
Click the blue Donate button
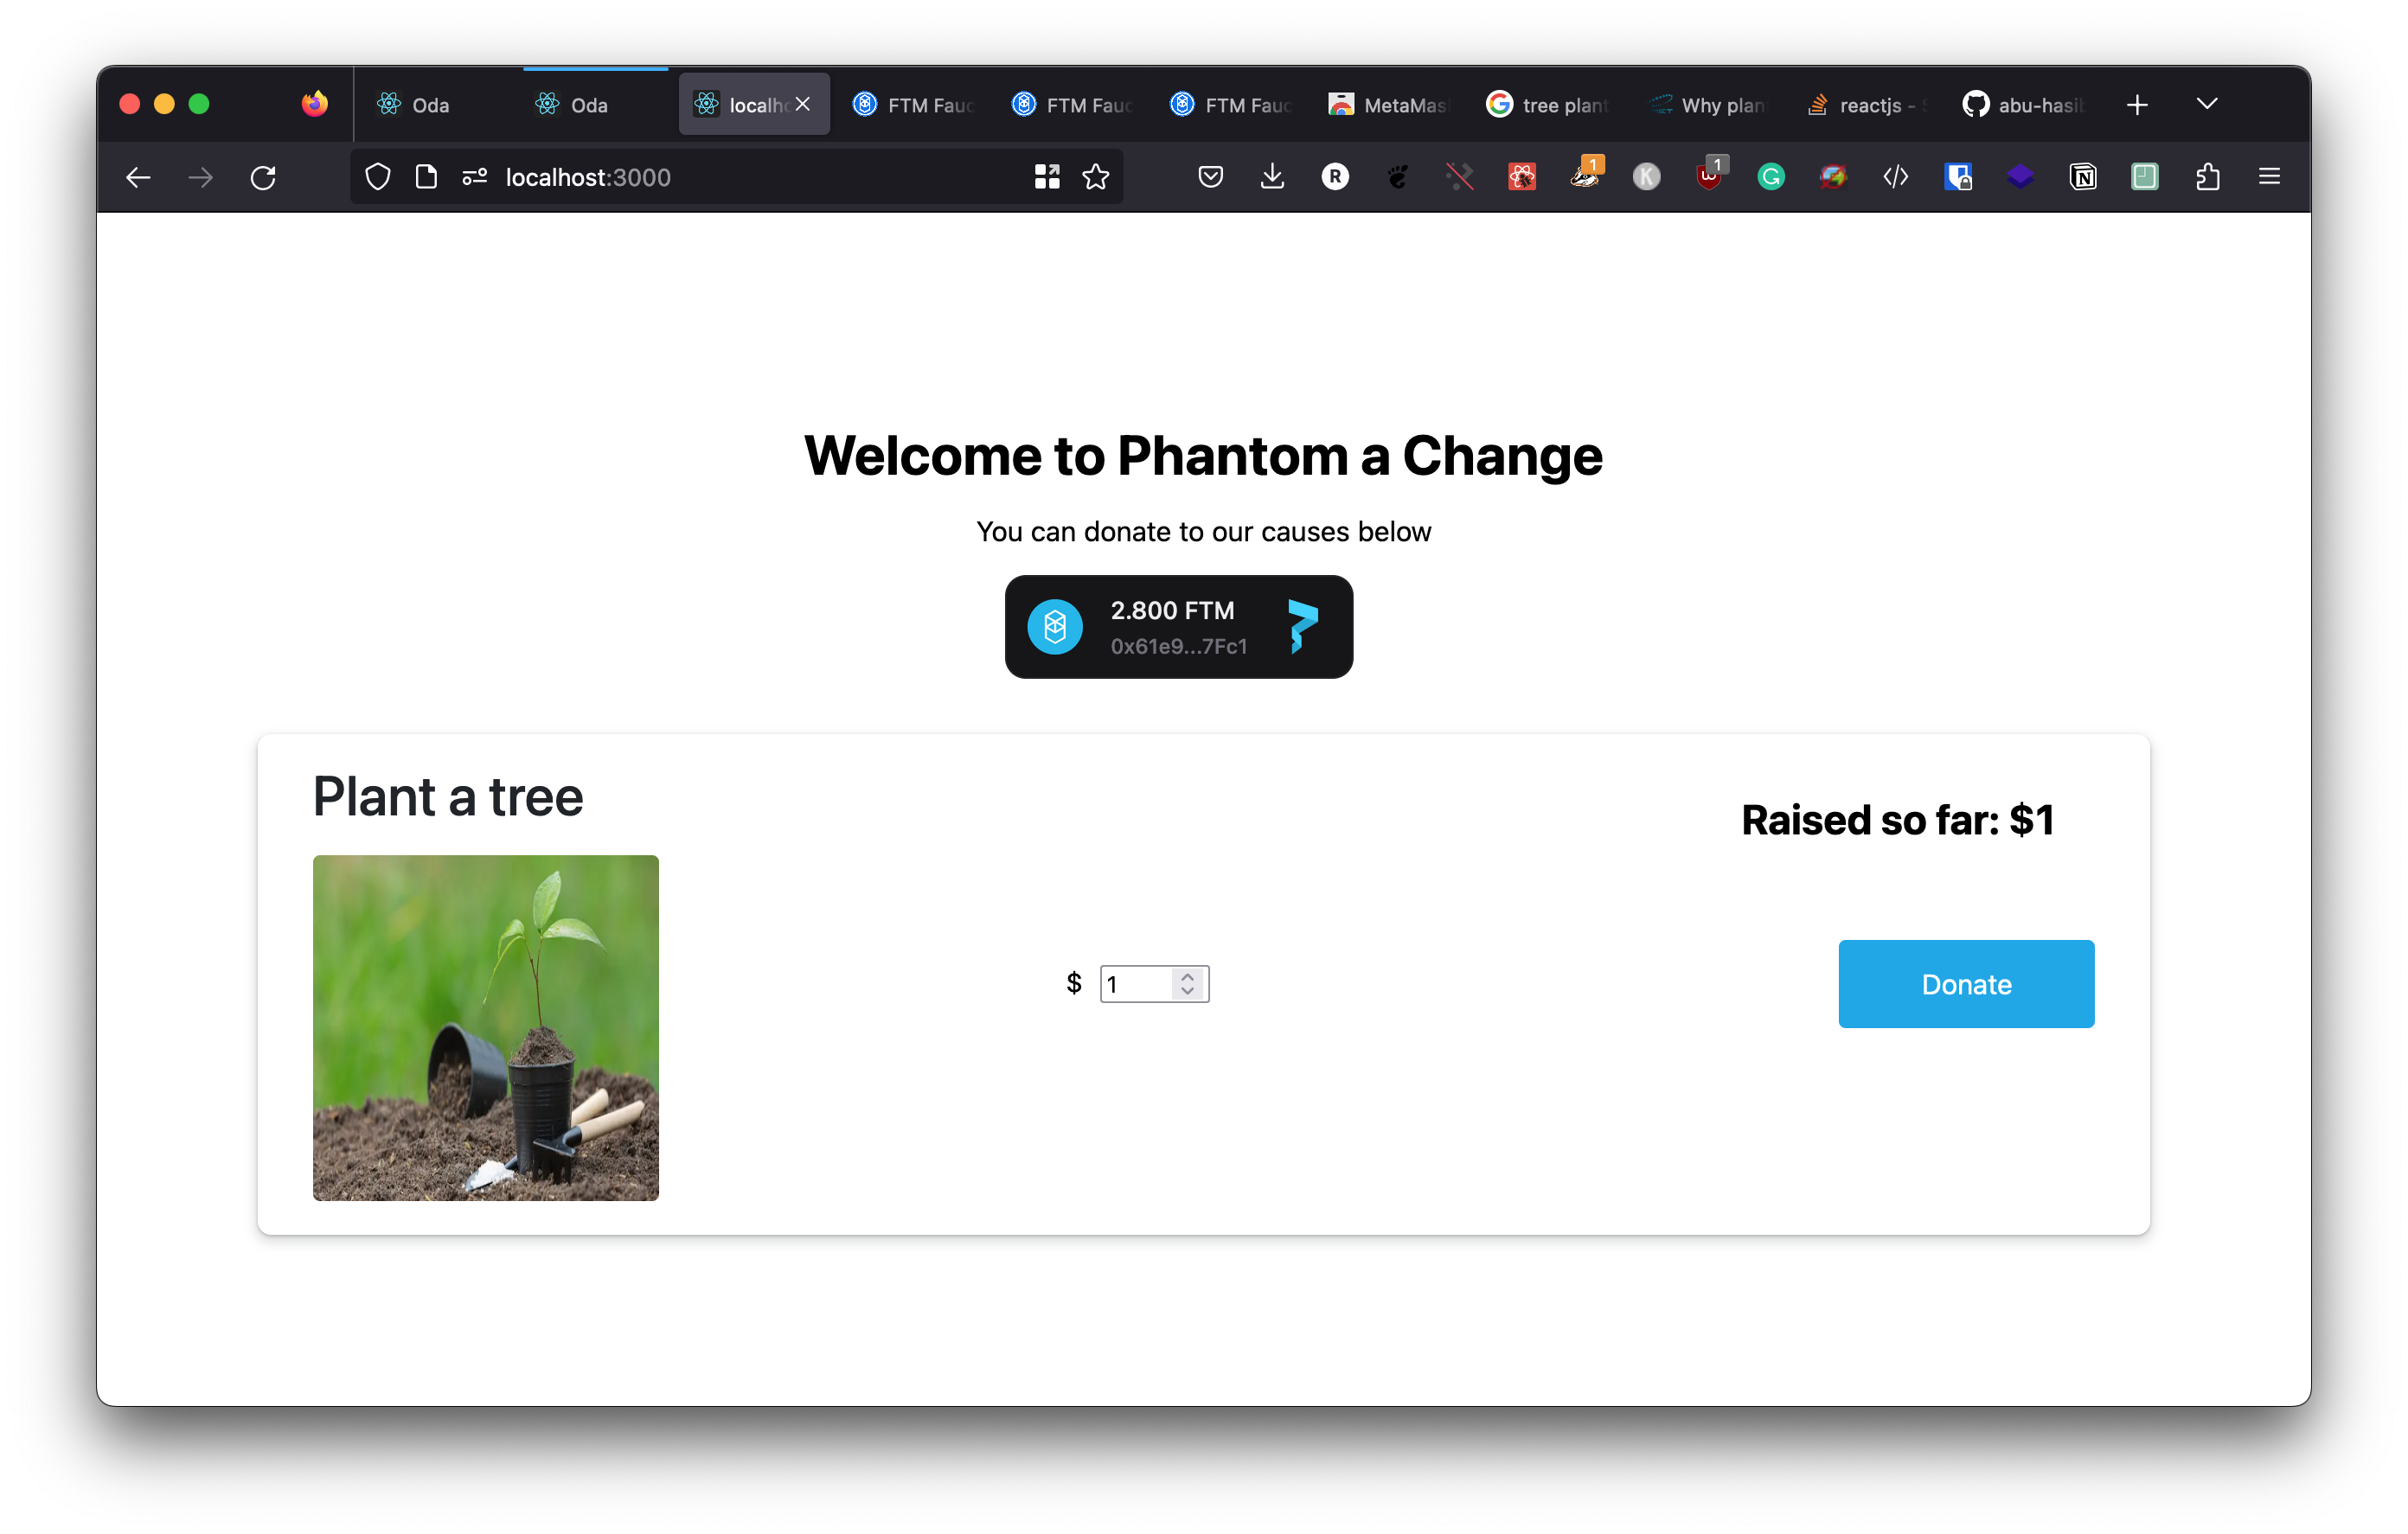tap(1965, 984)
